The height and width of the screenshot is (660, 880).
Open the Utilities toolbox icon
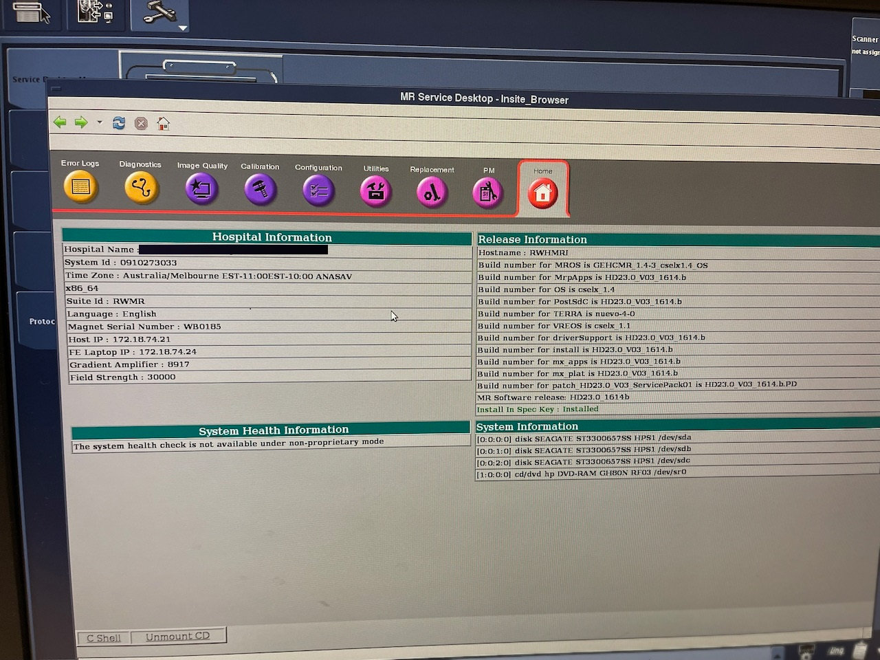(x=375, y=192)
